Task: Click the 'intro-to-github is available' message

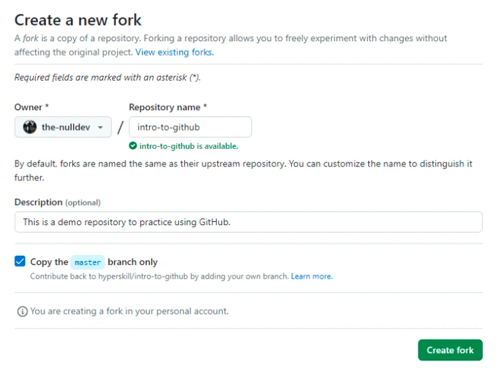Action: coord(188,146)
